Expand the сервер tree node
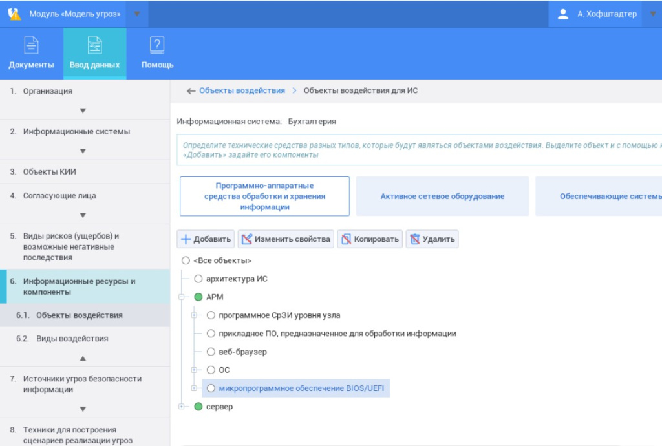Image resolution: width=662 pixels, height=446 pixels. pyautogui.click(x=182, y=407)
